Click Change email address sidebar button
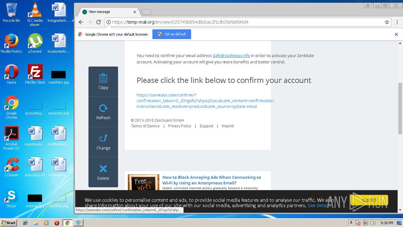403x227 pixels. pos(103,142)
